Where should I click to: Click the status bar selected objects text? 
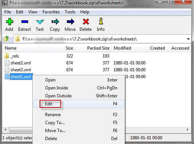point(17,138)
